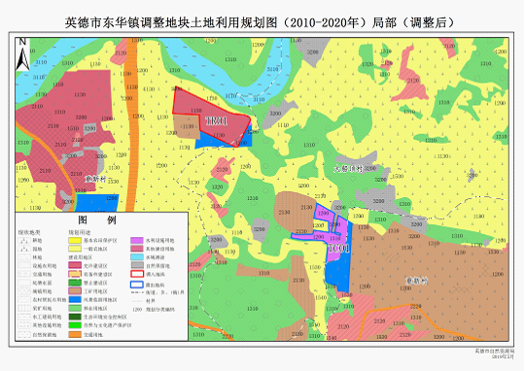Click the 图例 legend heading
Image resolution: width=525 pixels, height=371 pixels.
pos(97,219)
